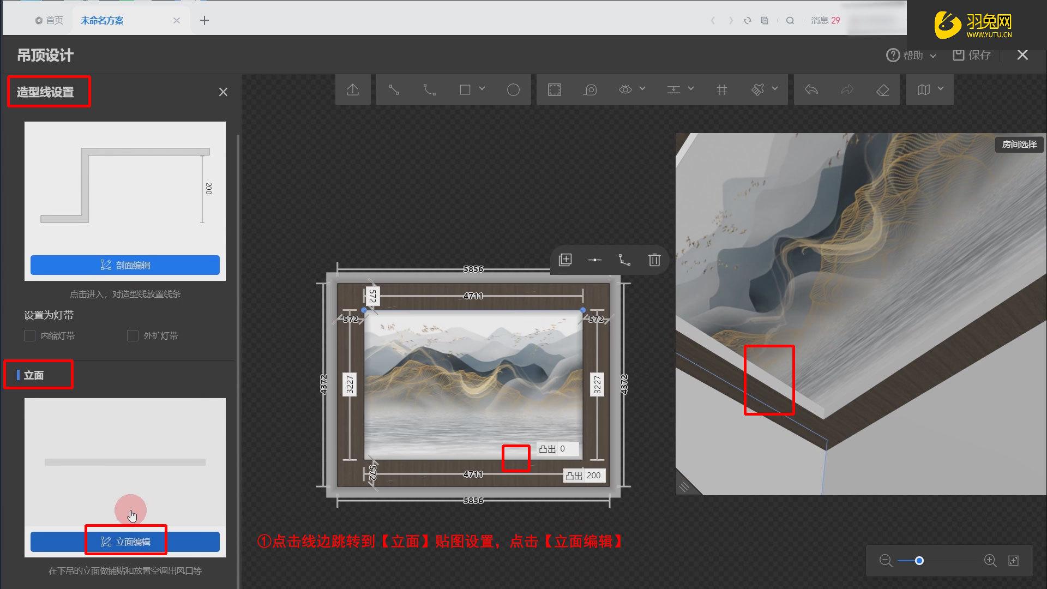
Task: Select the circle shape tool
Action: pyautogui.click(x=513, y=90)
